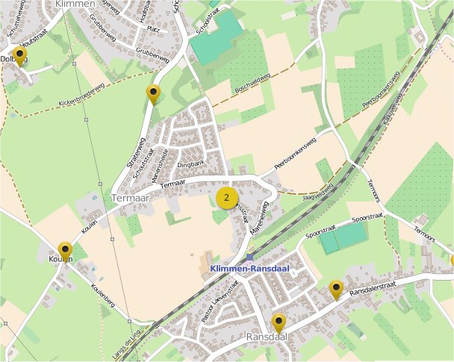Image resolution: width=454 pixels, height=362 pixels.
Task: Click the Termaar village label
Action: pyautogui.click(x=130, y=198)
